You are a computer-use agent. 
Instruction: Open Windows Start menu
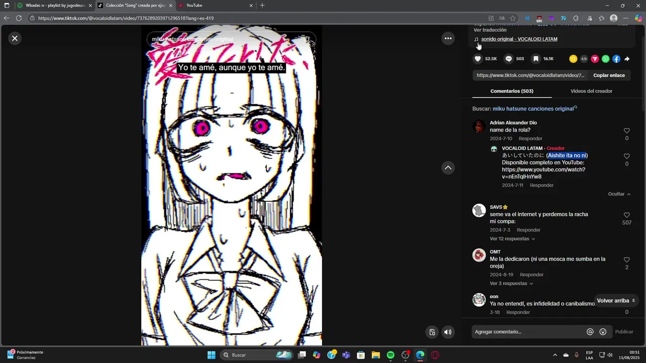pos(211,355)
